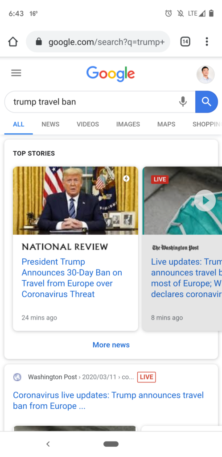The width and height of the screenshot is (222, 457).
Task: Tap the lock icon in address bar
Action: coord(39,42)
